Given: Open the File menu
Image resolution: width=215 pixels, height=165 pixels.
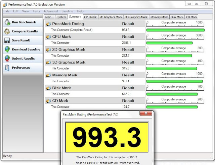Looking at the screenshot, I should click(7, 11).
